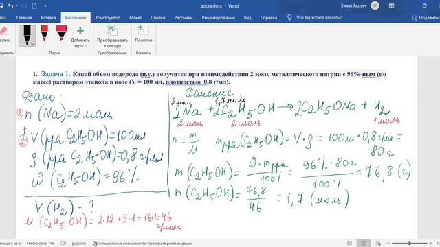The width and height of the screenshot is (440, 247).
Task: Click the zoom slider handle
Action: coord(410,243)
